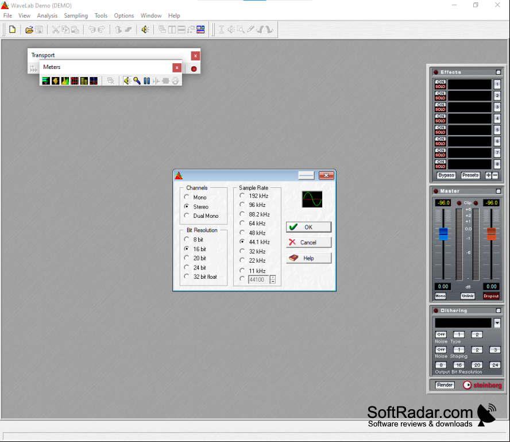Confirm the dialog with OK
This screenshot has height=442, width=510.
click(308, 227)
